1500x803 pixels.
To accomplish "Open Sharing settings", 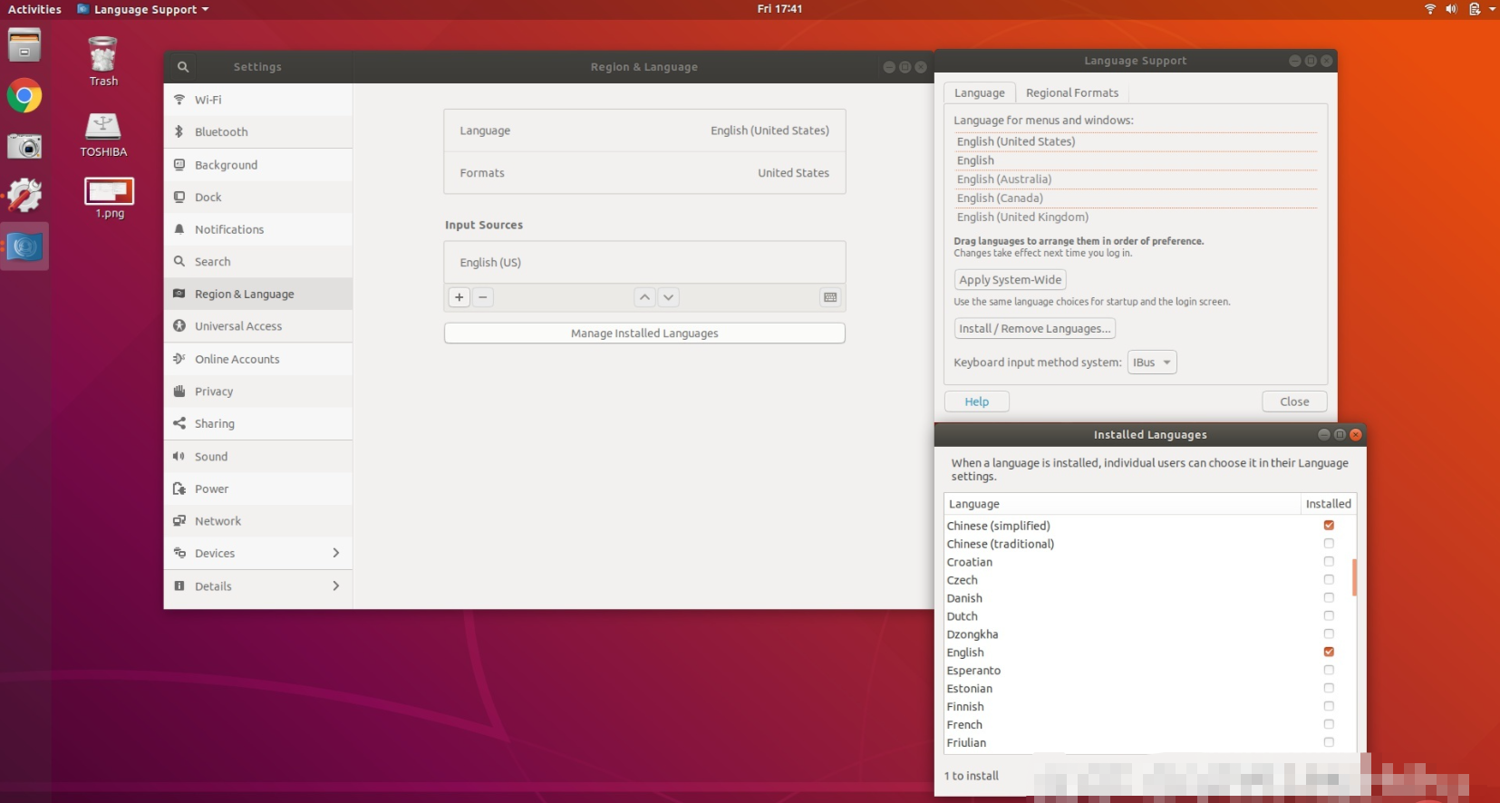I will click(x=258, y=423).
